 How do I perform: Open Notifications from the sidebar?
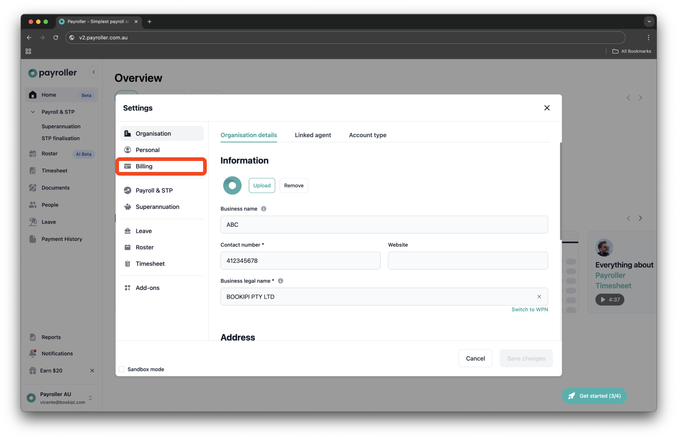[32, 353]
